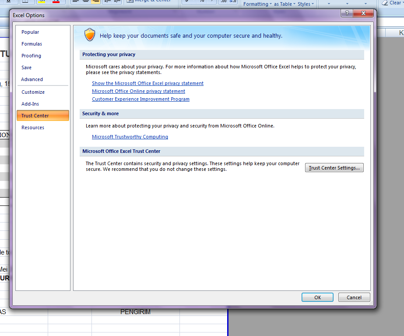404x336 pixels.
Task: Visit the Microsoft Trustworthy Computing link
Action: [130, 137]
